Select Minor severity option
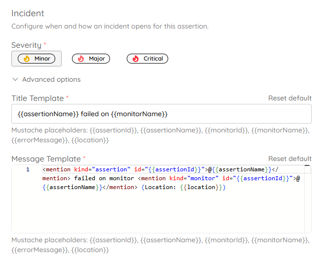This screenshot has height=259, width=325. click(36, 59)
